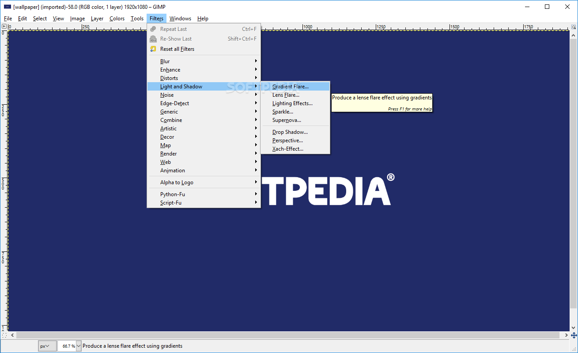Click the ruler corner menu button
Screen dimensions: 578x353
pos(4,27)
